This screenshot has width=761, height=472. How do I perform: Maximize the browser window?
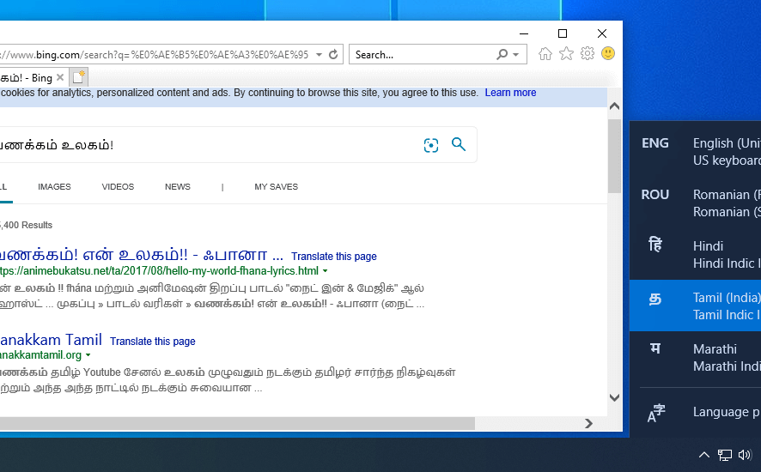(563, 33)
